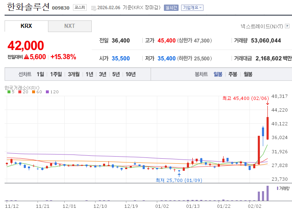Click the calendar clock icon beside the date

click(x=94, y=8)
